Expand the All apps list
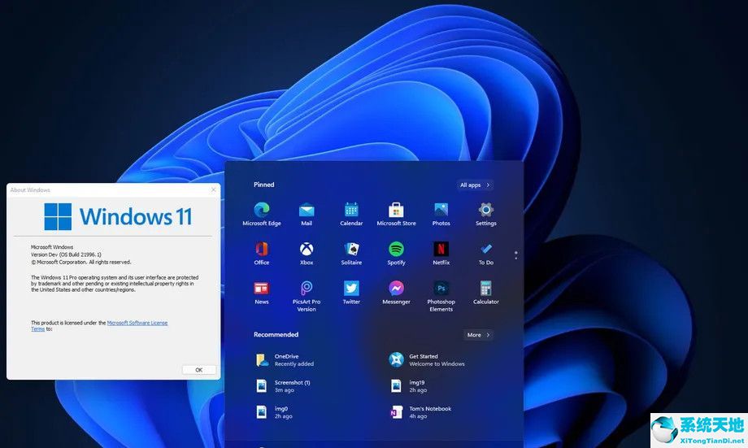 point(475,185)
